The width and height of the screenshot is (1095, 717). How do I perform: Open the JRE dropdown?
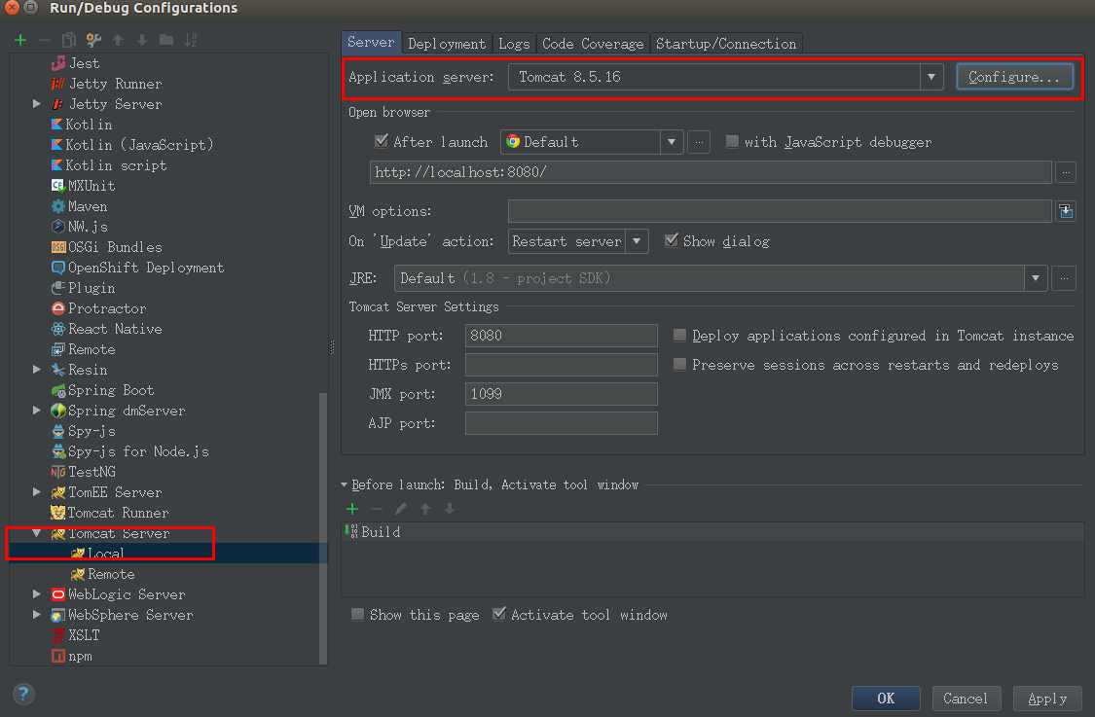1036,278
